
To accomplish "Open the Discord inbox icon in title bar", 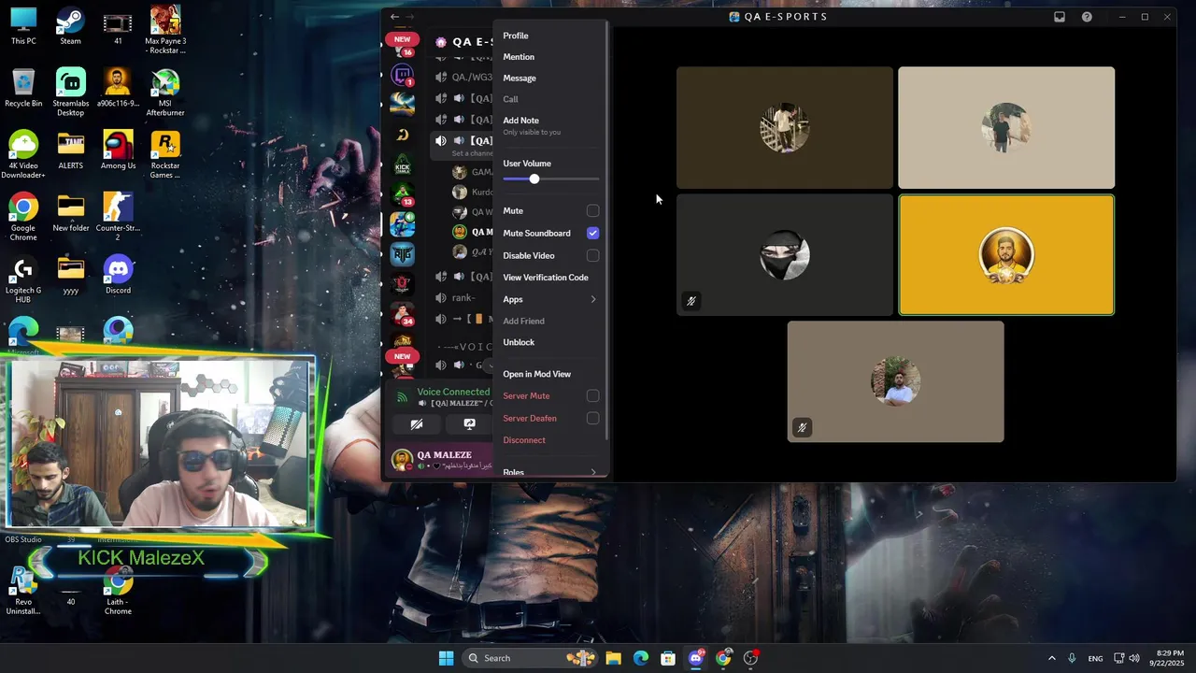I will point(1060,17).
